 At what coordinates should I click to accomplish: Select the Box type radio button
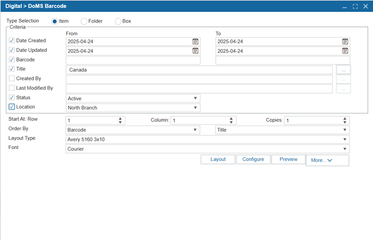click(x=118, y=21)
